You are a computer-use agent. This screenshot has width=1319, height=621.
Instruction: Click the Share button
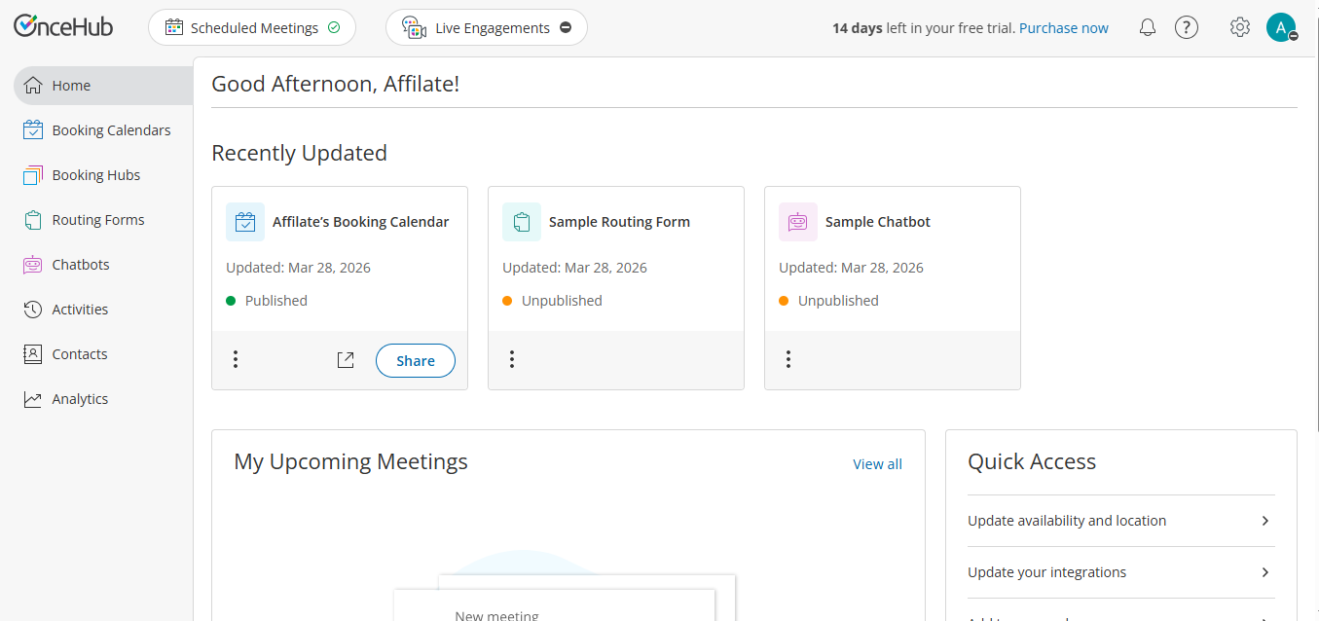tap(416, 360)
